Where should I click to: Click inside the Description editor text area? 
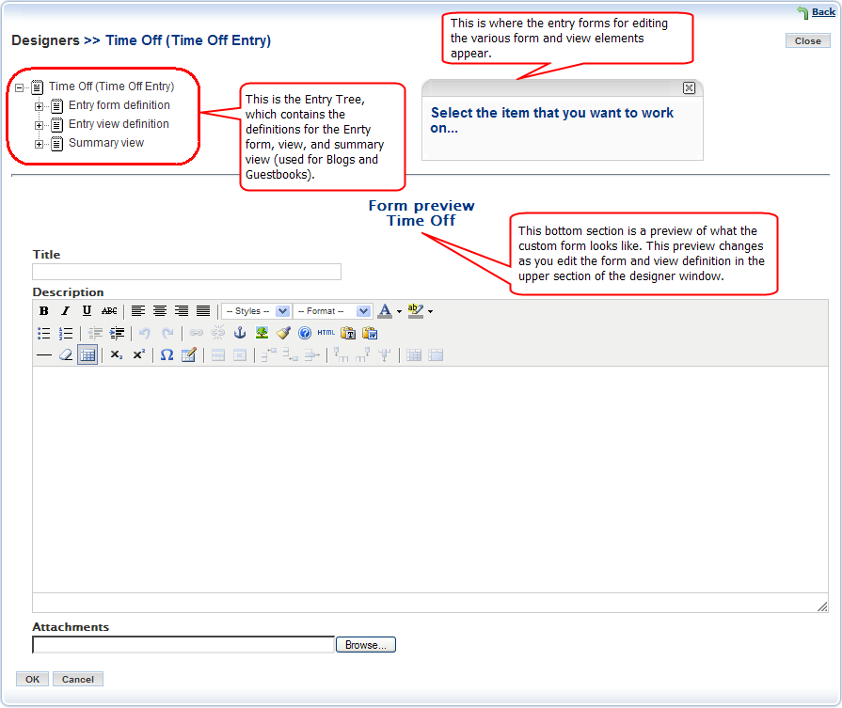tap(430, 480)
